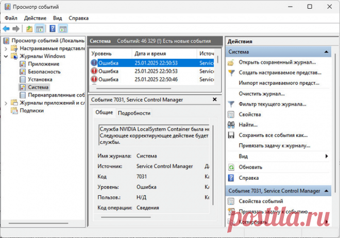Select the first error row at 22:50:53
The width and height of the screenshot is (340, 238).
pos(152,63)
